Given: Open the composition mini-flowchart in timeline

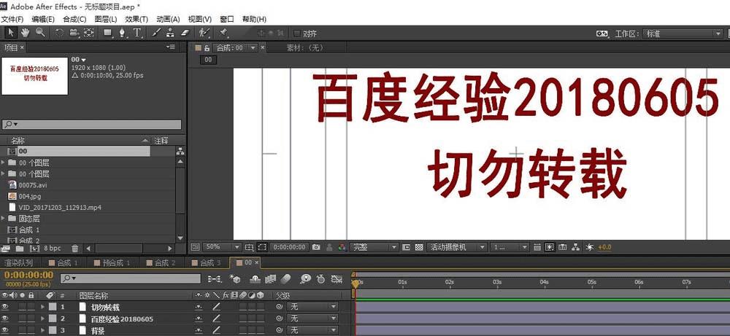Looking at the screenshot, I should (215, 279).
